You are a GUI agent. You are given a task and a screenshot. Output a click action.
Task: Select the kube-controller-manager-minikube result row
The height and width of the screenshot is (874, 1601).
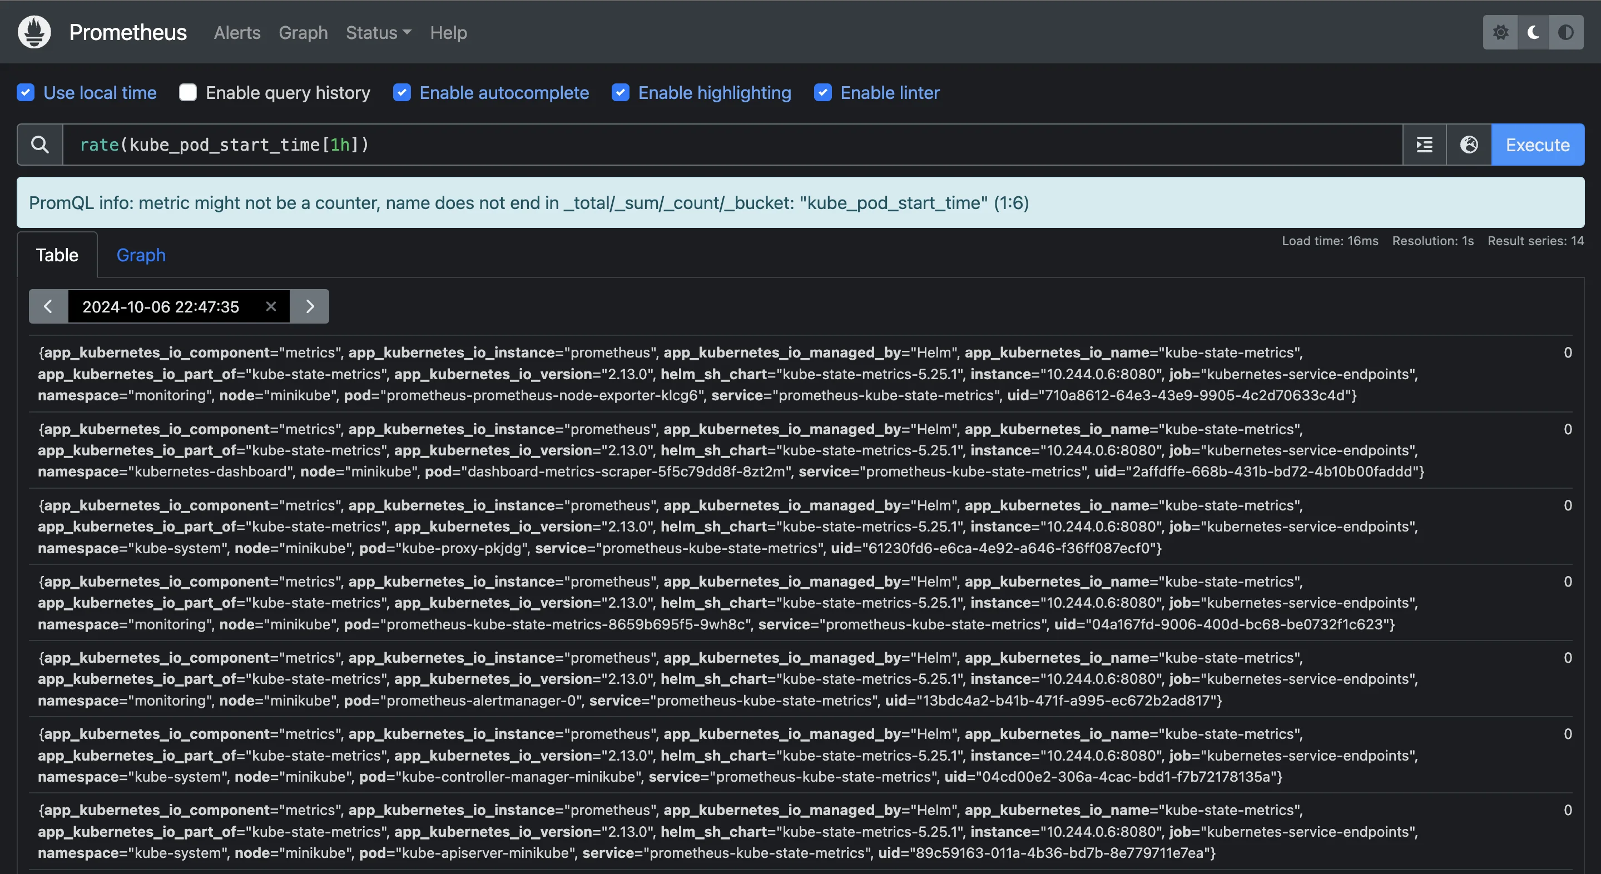coord(801,756)
